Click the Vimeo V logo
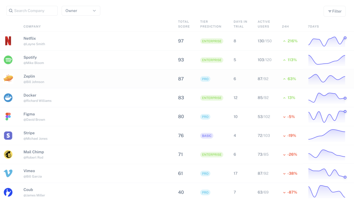This screenshot has height=200, width=354. click(8, 173)
